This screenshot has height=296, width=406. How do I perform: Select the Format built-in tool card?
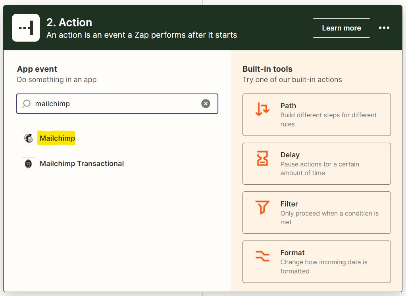316,262
